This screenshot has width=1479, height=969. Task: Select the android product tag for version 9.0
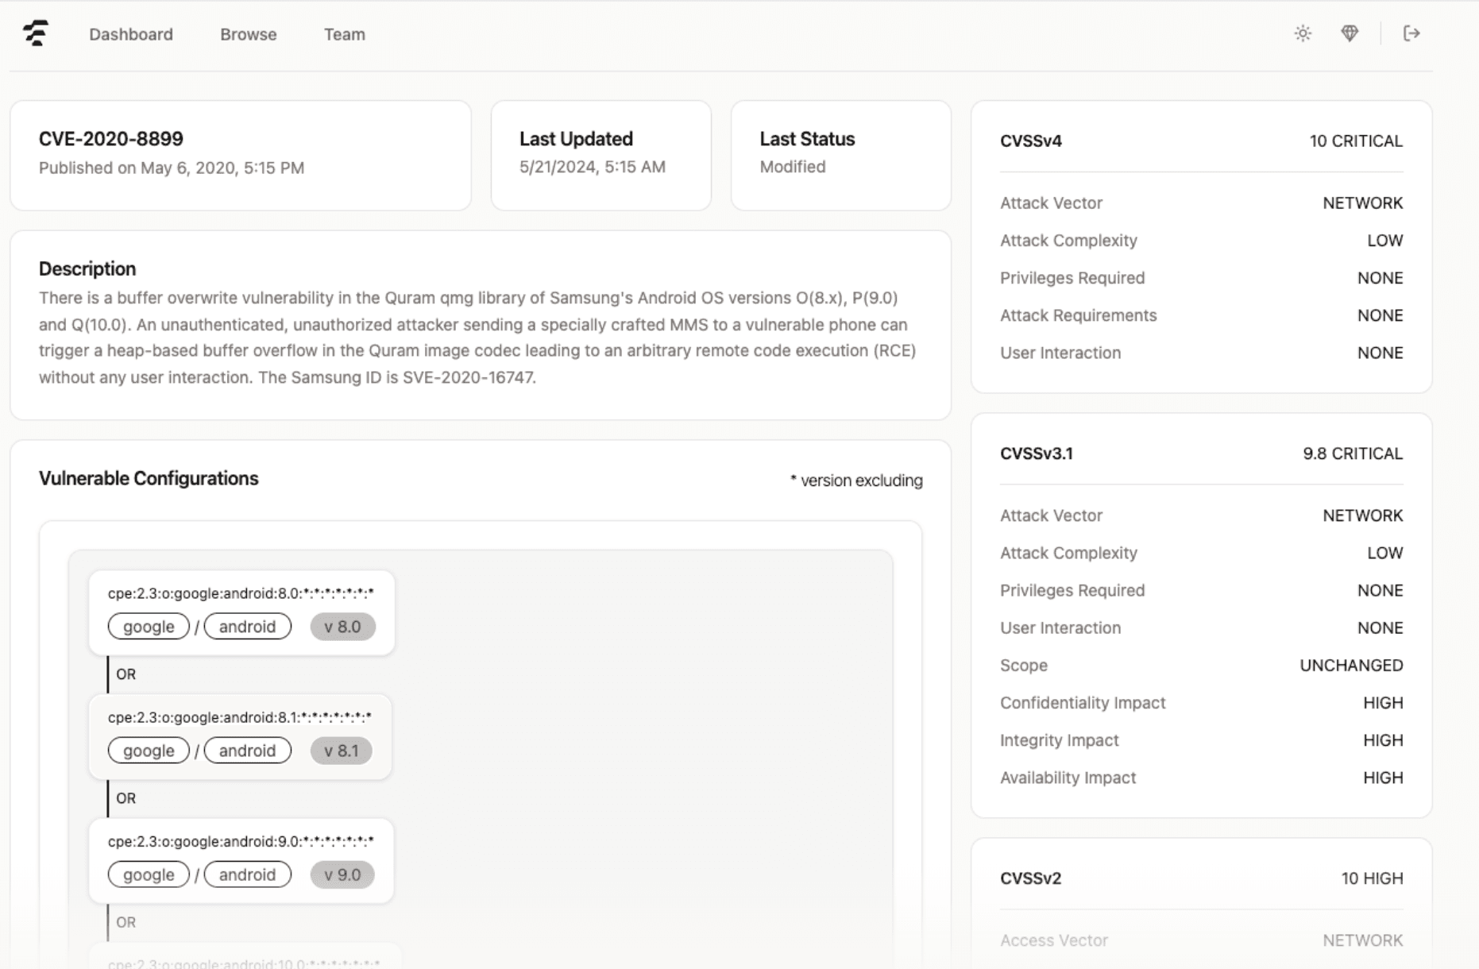[247, 874]
